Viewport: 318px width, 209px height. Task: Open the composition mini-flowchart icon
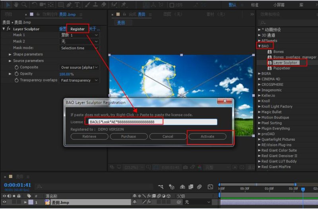(x=161, y=187)
